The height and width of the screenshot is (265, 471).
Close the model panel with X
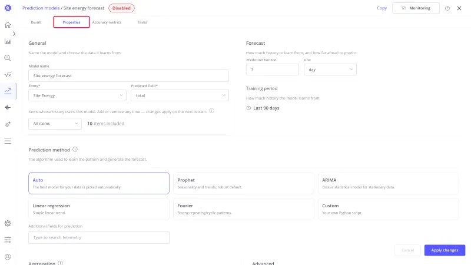coord(459,8)
